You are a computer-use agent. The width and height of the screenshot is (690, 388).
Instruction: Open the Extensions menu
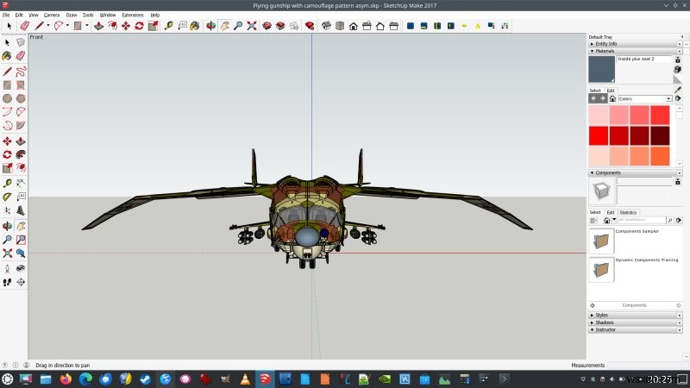tap(133, 15)
